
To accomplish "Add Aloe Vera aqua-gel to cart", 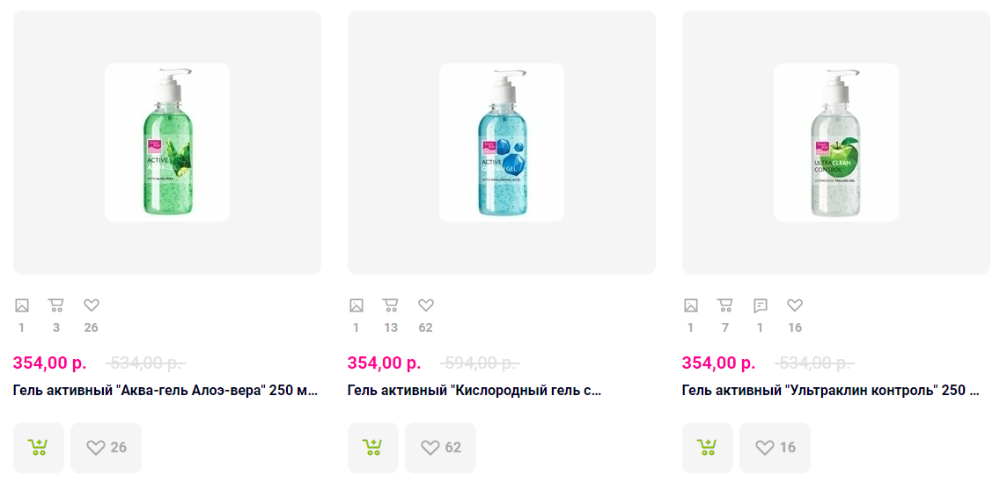I will 38,447.
